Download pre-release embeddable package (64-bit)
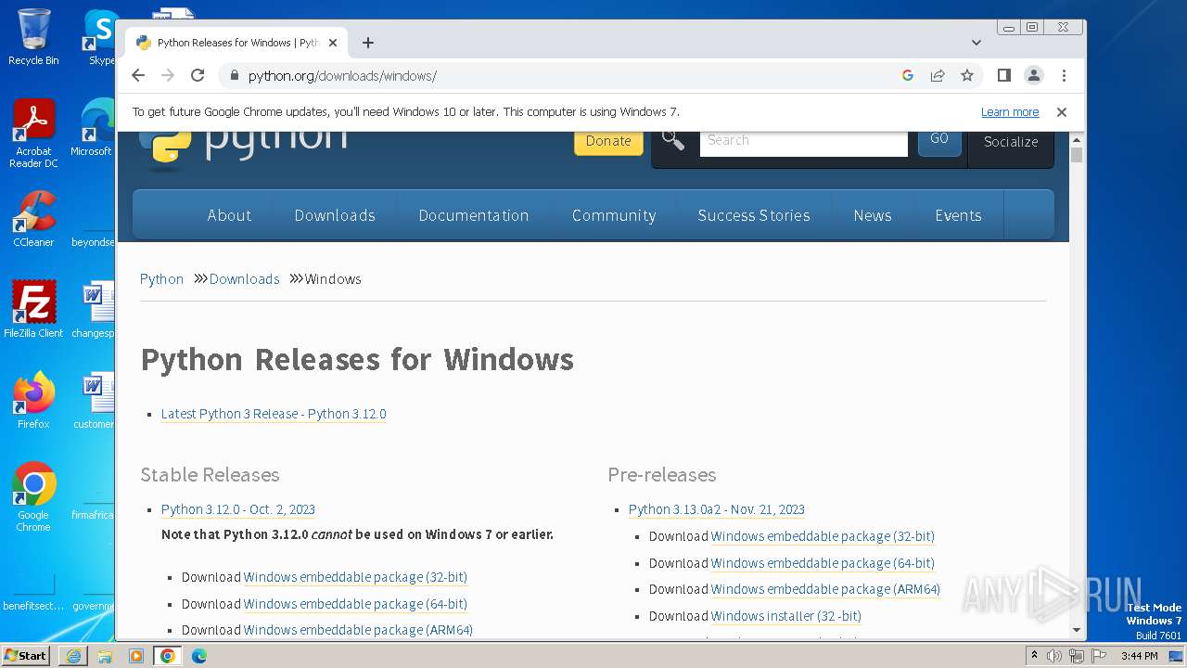 pos(823,563)
